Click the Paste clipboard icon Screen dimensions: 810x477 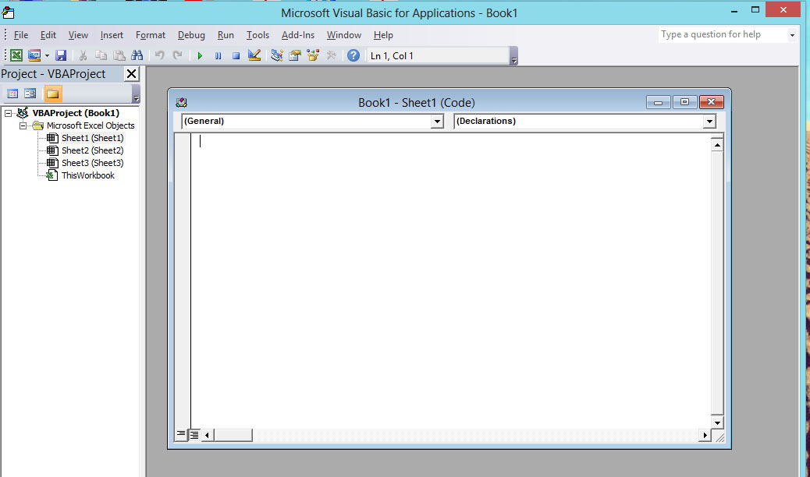[119, 56]
